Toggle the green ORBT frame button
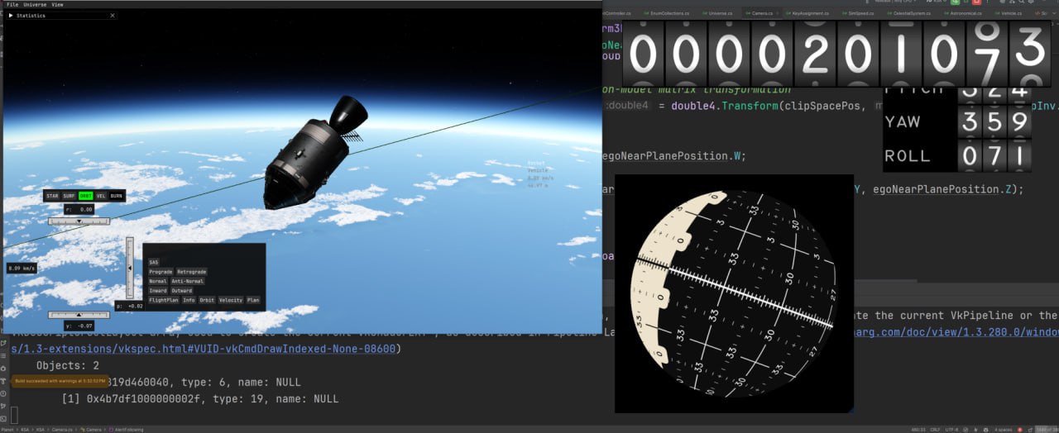 (x=84, y=196)
